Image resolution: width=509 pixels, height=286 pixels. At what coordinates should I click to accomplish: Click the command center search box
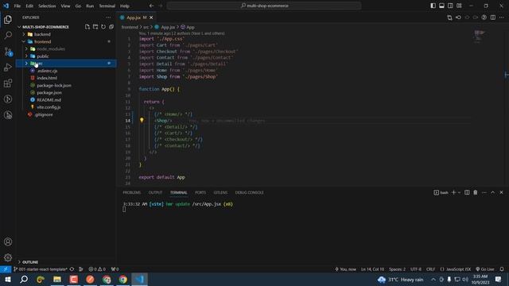(264, 6)
